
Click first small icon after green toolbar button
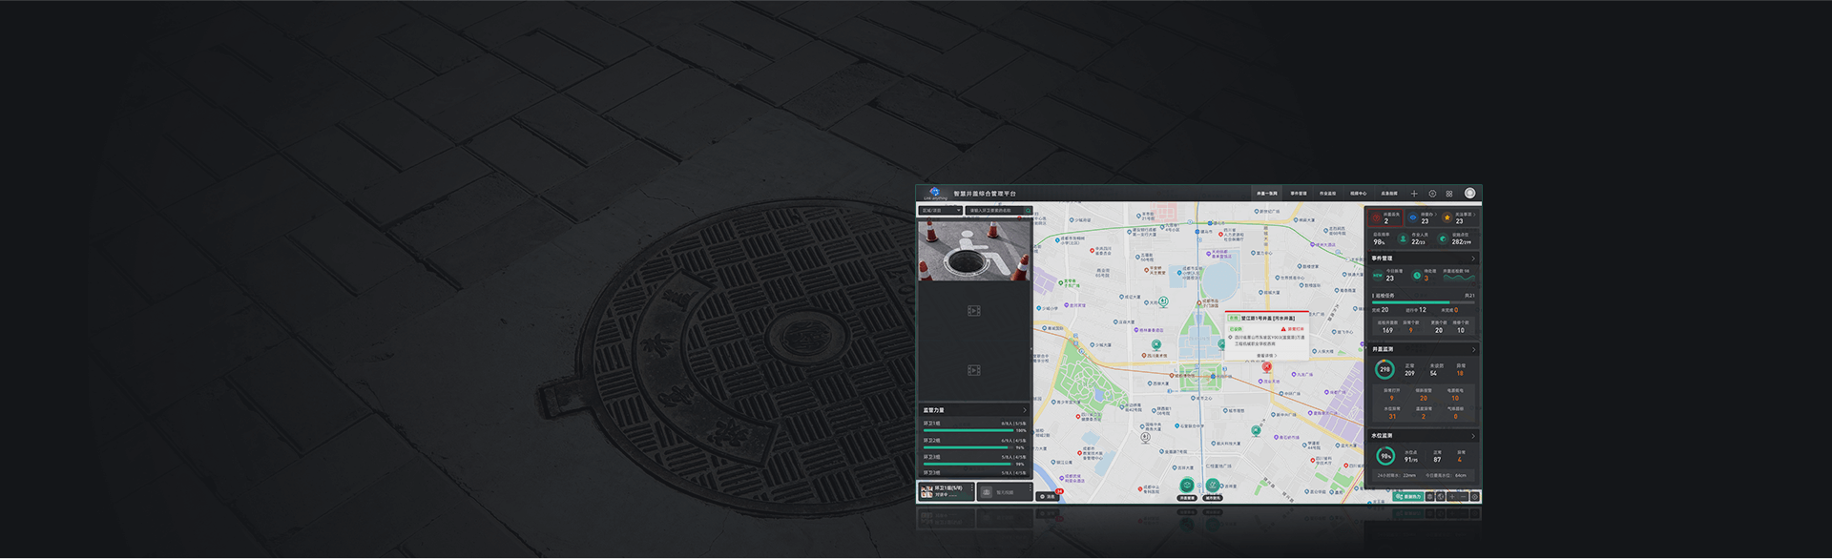coord(1429,496)
